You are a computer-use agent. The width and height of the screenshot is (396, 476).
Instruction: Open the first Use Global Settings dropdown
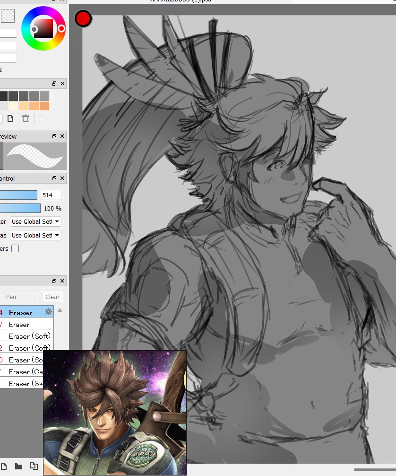(35, 221)
